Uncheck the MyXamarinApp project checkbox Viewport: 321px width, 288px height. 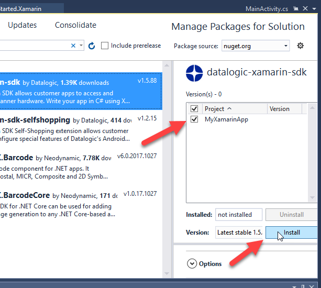coord(194,119)
